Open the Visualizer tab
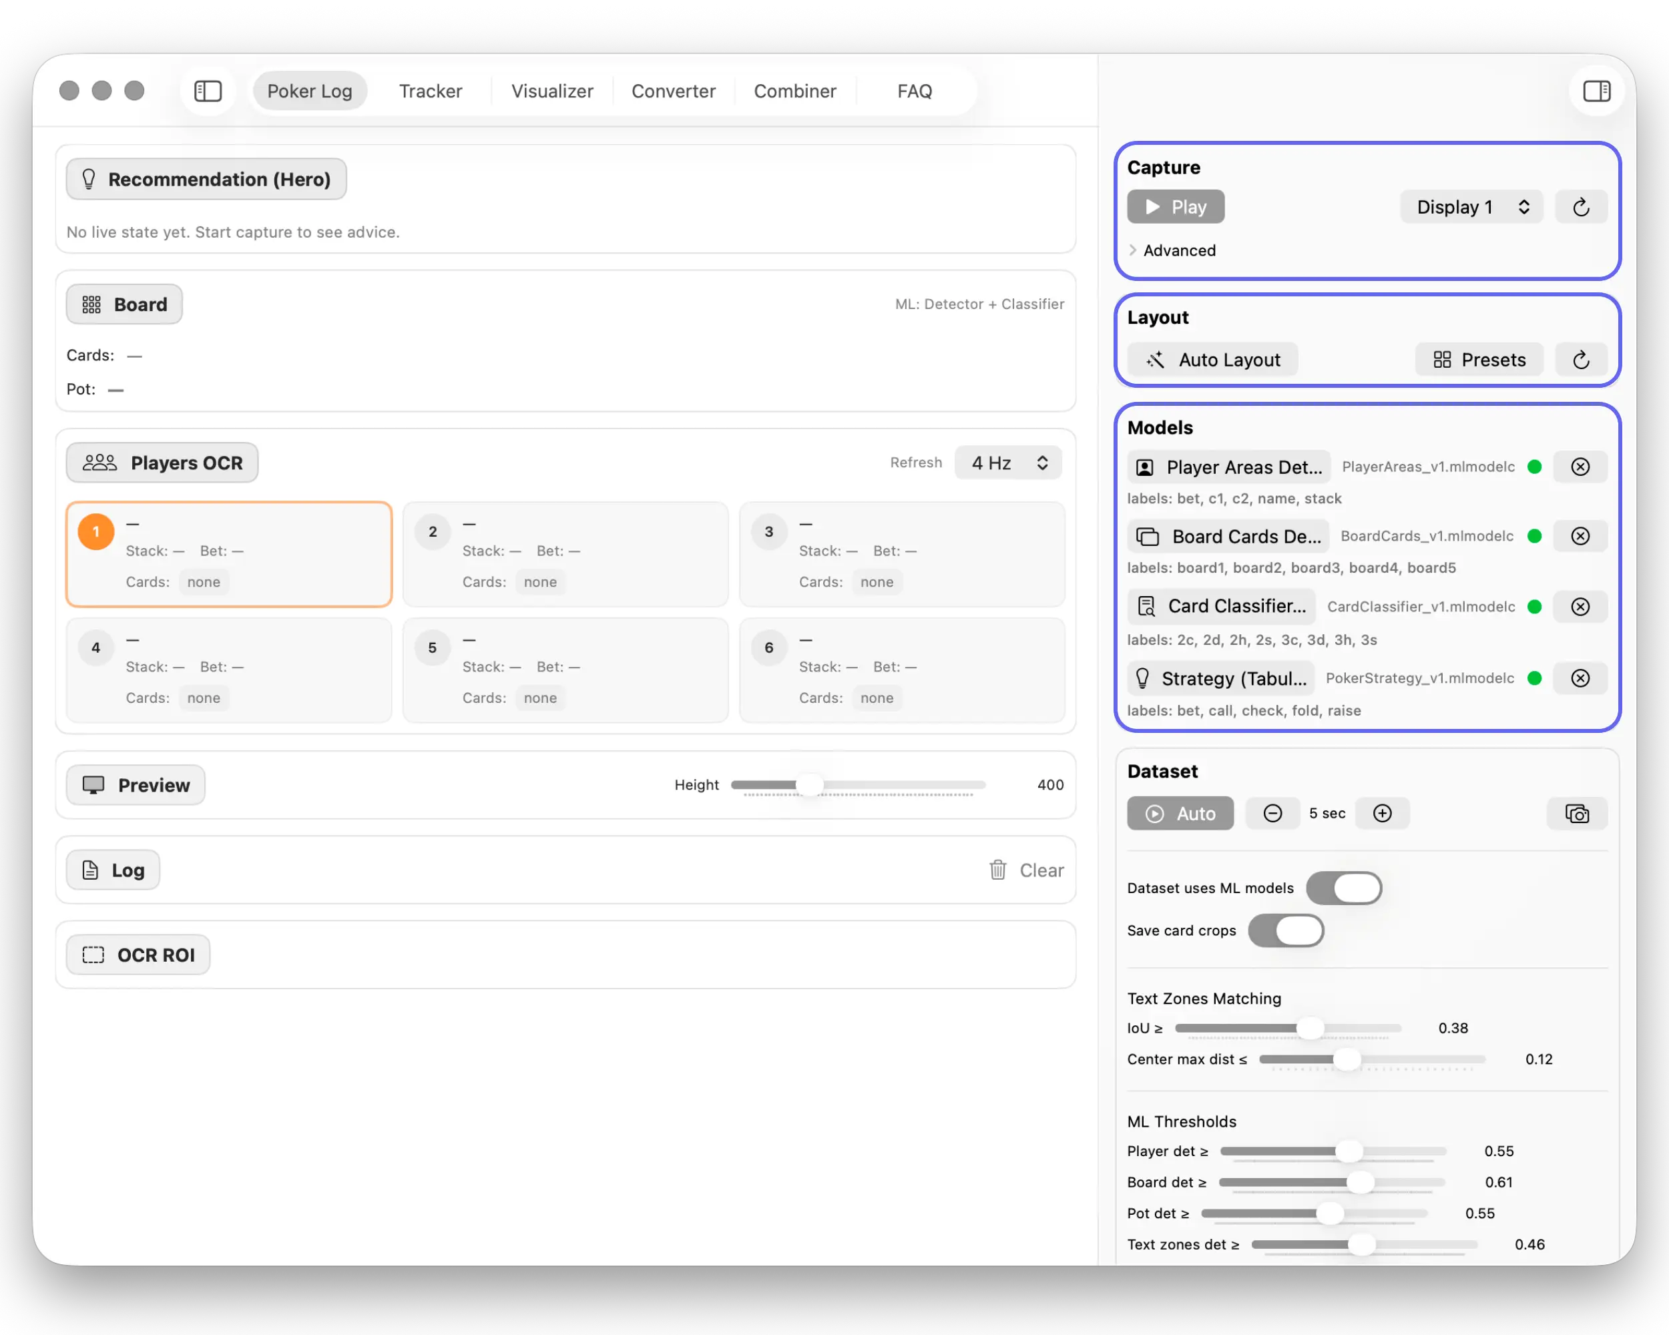The image size is (1669, 1335). click(x=552, y=91)
